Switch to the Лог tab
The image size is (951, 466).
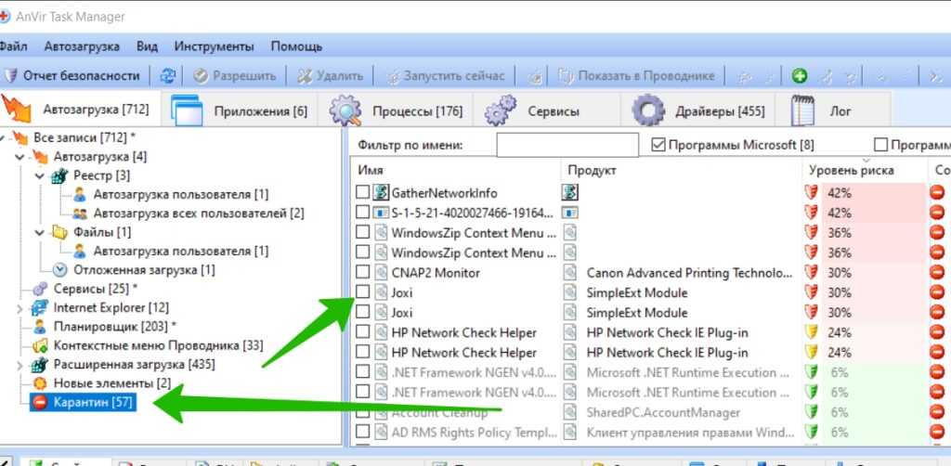[832, 110]
